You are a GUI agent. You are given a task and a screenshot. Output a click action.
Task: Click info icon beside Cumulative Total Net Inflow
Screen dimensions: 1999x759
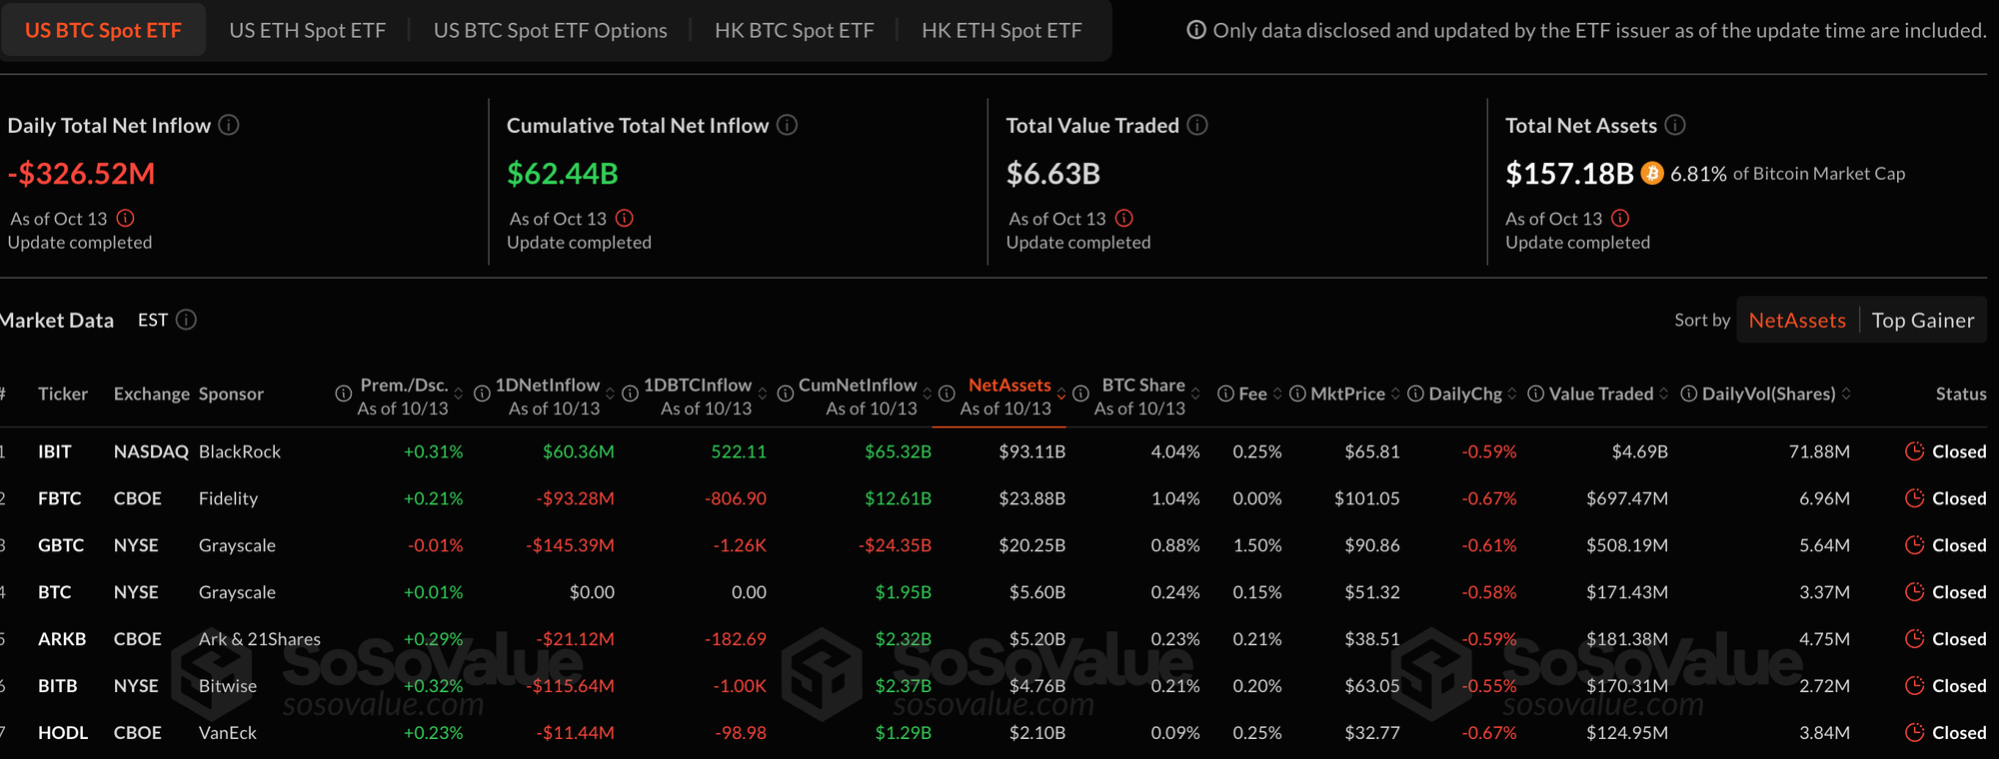(x=788, y=125)
